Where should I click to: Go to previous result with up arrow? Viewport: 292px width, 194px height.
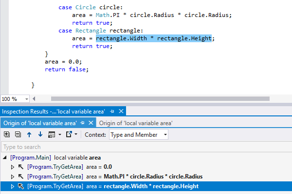[x=29, y=134]
